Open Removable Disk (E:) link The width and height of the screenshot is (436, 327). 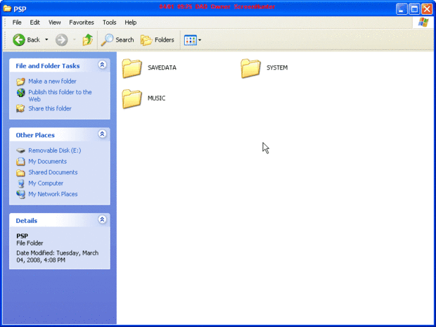(55, 150)
